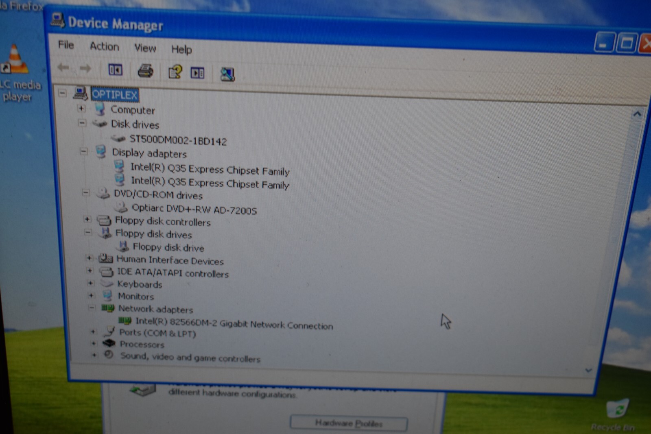Expand the IDE ATA/ATAPI controllers node
The image size is (651, 434).
coord(90,270)
